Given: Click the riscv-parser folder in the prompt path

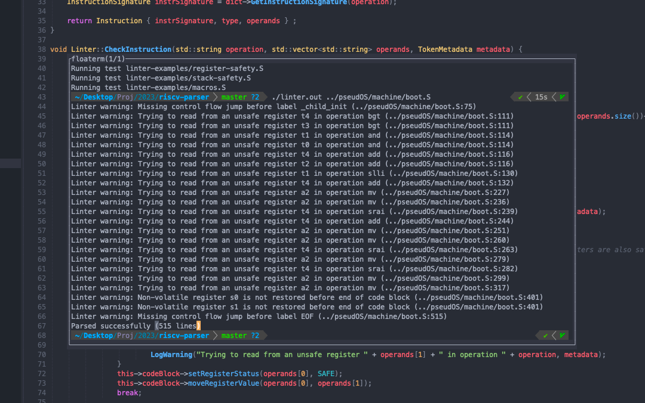Looking at the screenshot, I should [x=183, y=97].
